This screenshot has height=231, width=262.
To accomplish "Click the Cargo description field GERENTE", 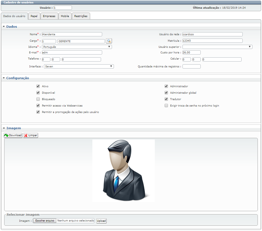I will coord(81,41).
